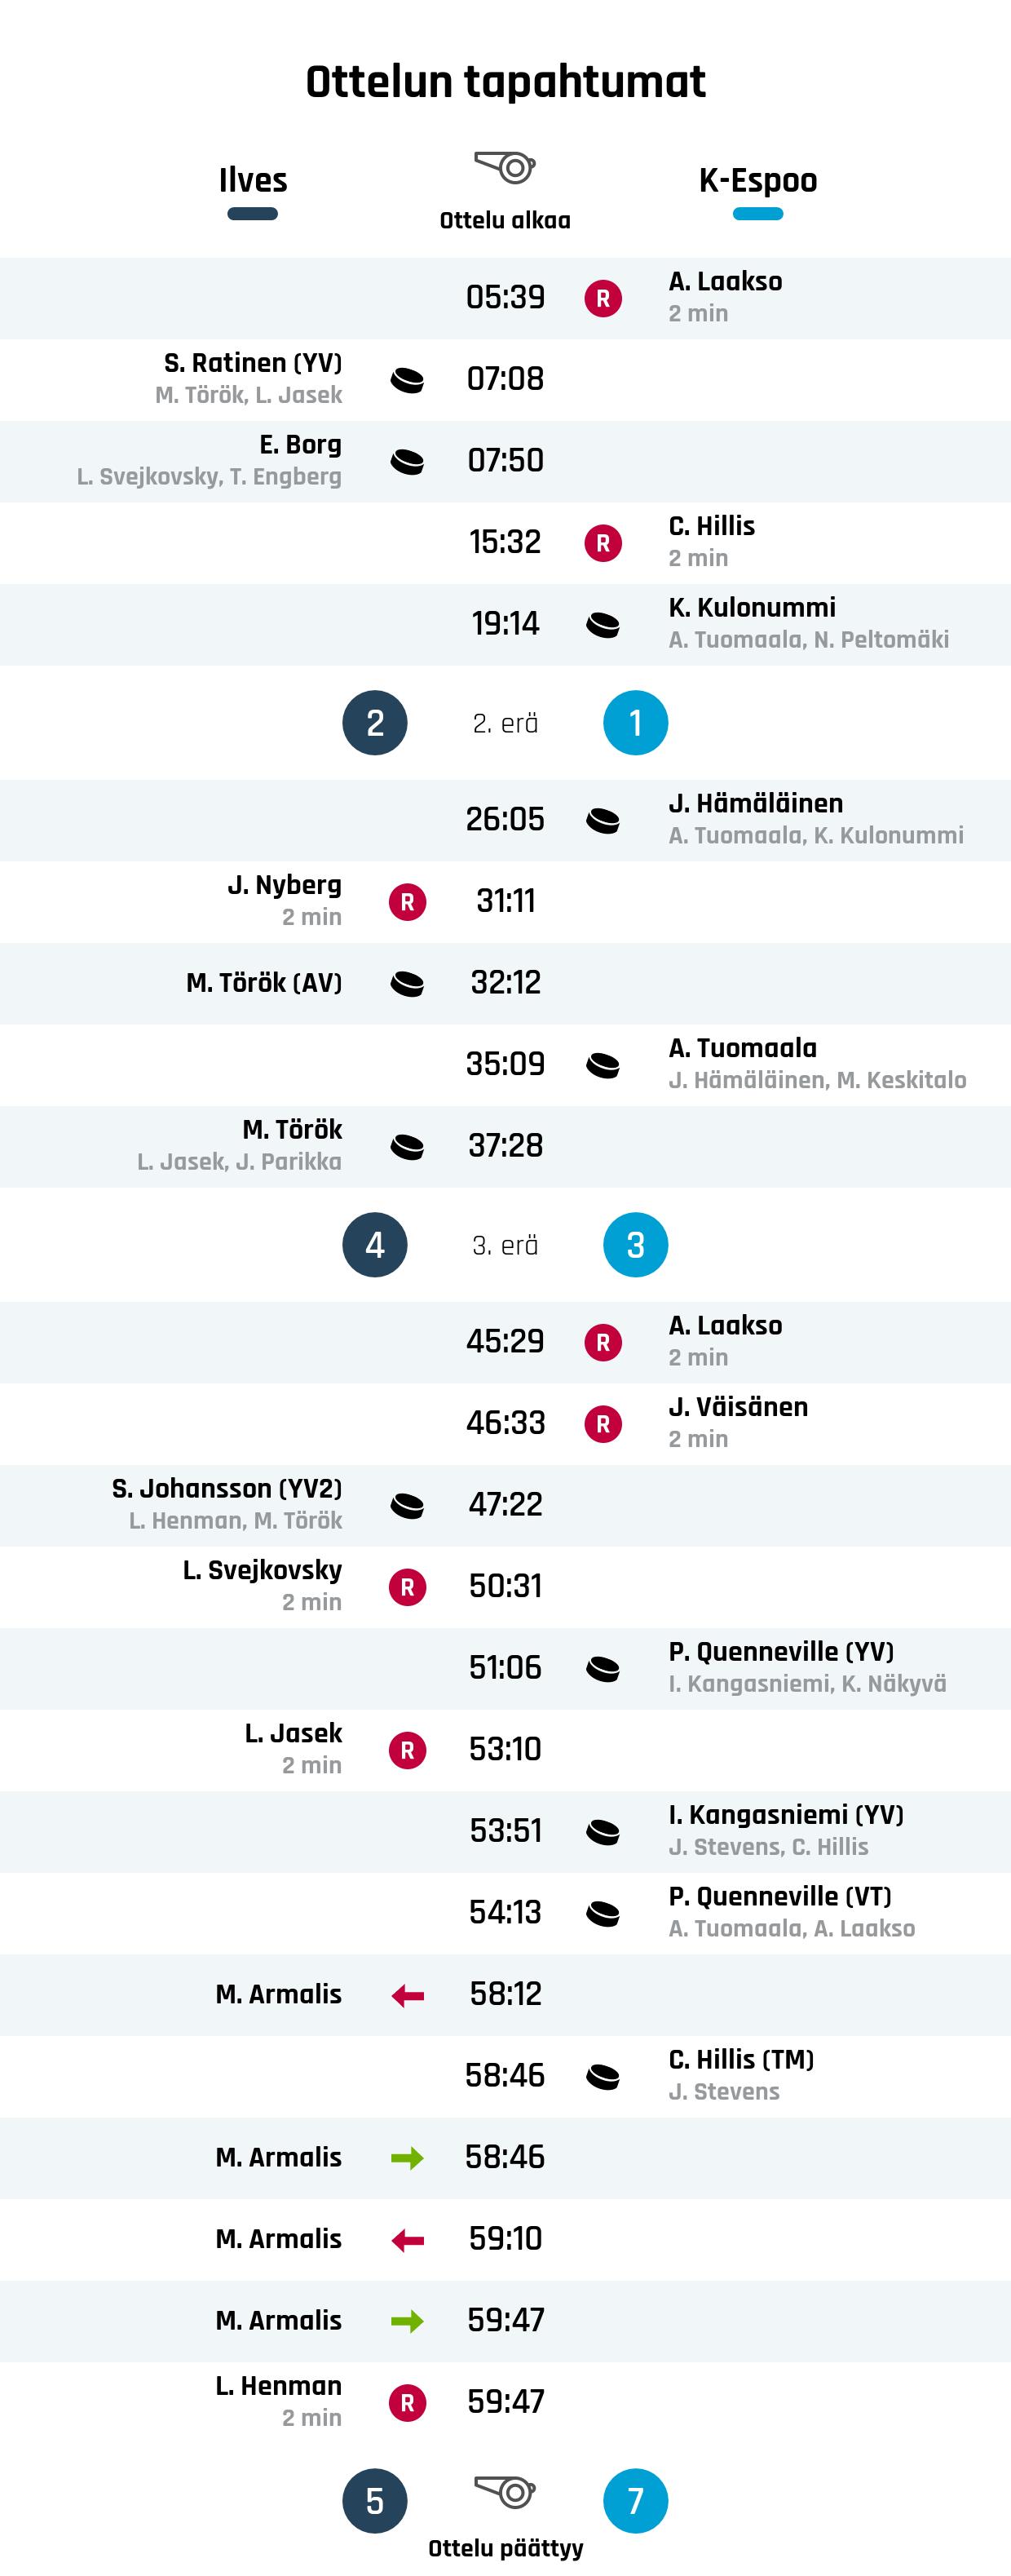Click the whistle icon above Ottelu päättyy
This screenshot has width=1011, height=2576.
click(x=505, y=2491)
